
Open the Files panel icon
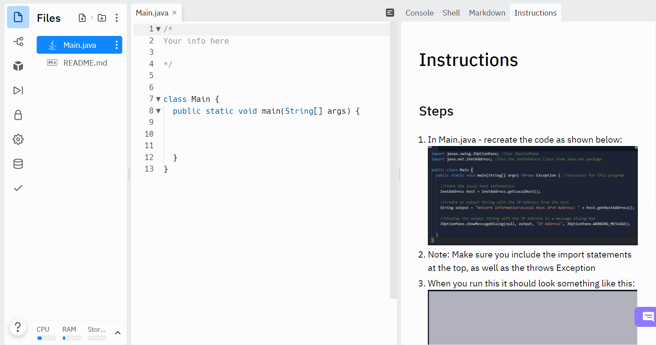point(18,17)
